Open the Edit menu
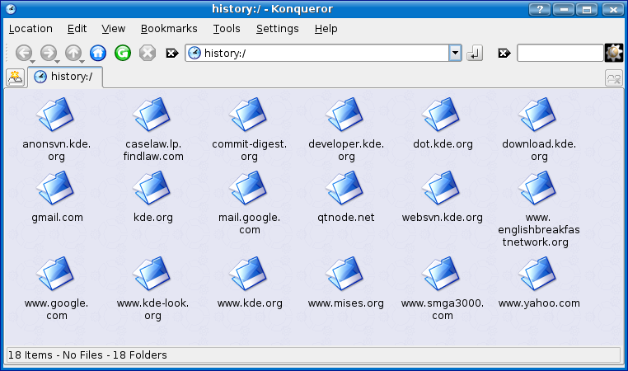Image resolution: width=628 pixels, height=371 pixels. coord(77,29)
